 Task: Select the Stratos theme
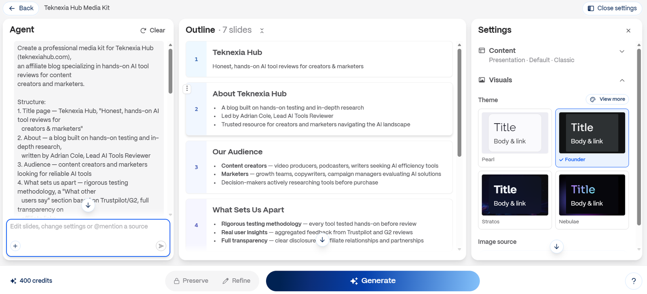coord(515,200)
